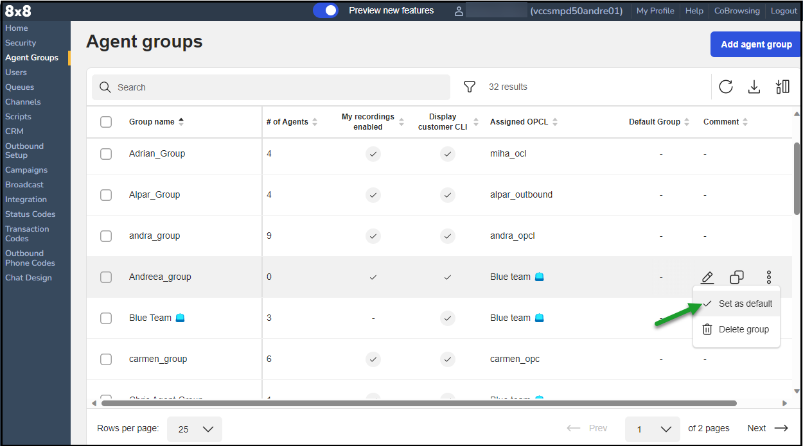Sort by My recordings enabled column
The width and height of the screenshot is (803, 446).
pos(373,122)
